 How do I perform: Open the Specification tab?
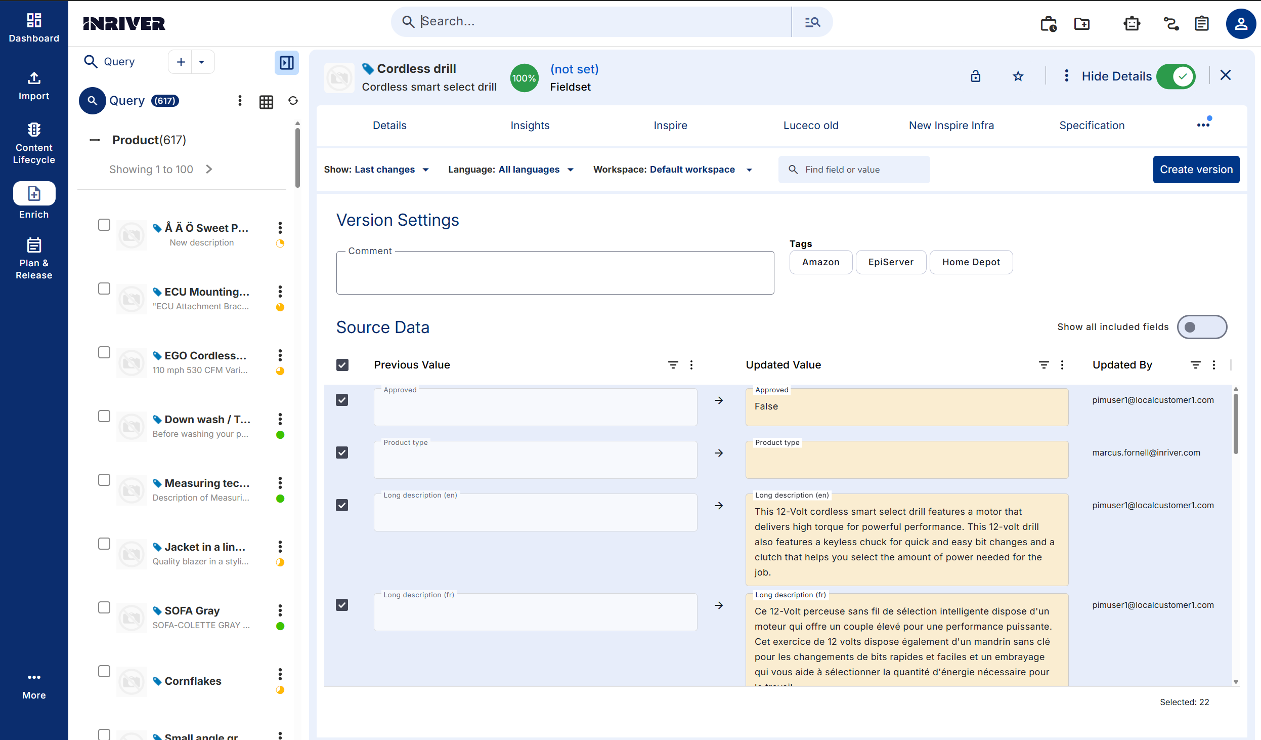[1092, 126]
